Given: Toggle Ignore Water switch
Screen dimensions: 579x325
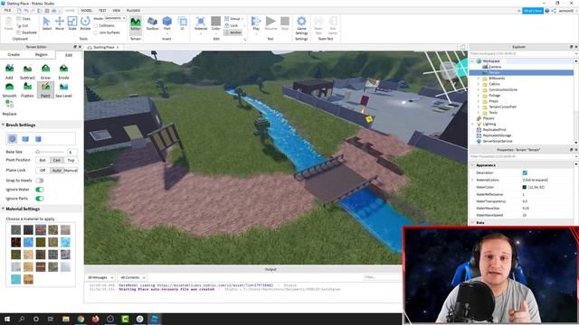Looking at the screenshot, I should coord(40,190).
